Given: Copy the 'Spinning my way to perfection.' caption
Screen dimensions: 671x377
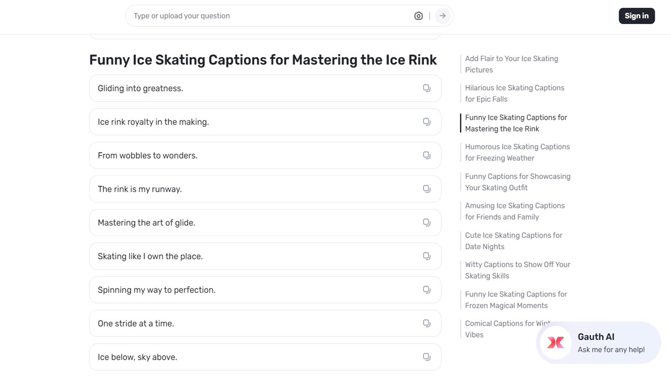Looking at the screenshot, I should point(427,290).
